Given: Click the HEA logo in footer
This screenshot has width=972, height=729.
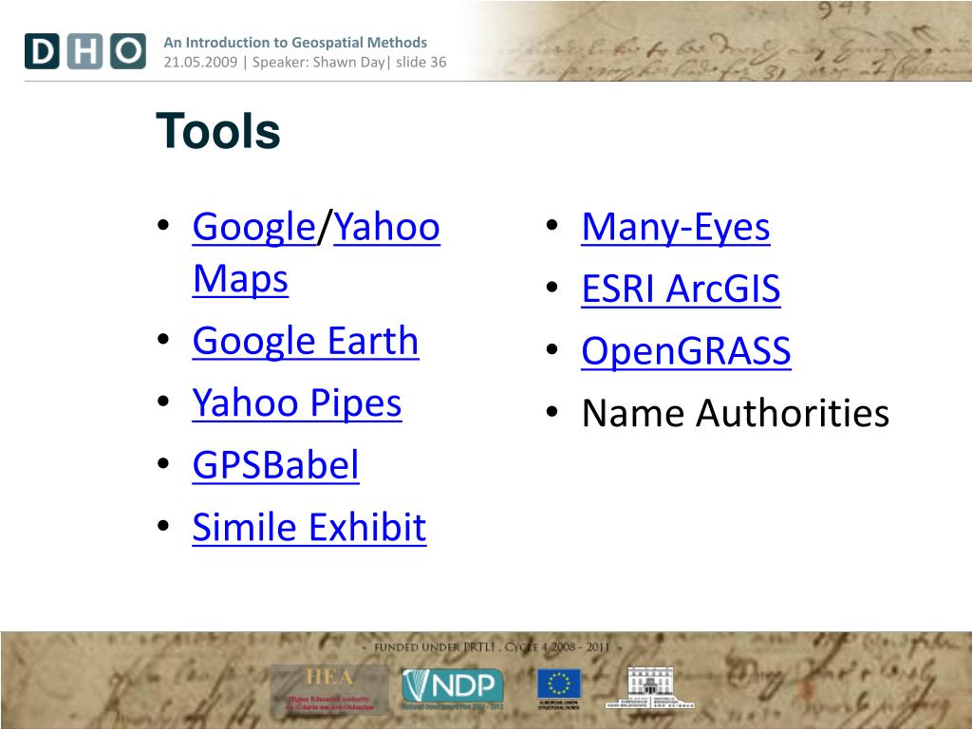Looking at the screenshot, I should (329, 689).
